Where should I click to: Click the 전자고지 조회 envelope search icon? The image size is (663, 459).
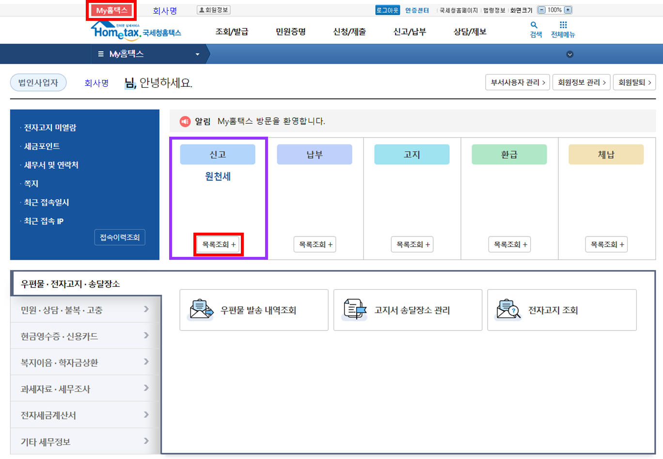[508, 309]
